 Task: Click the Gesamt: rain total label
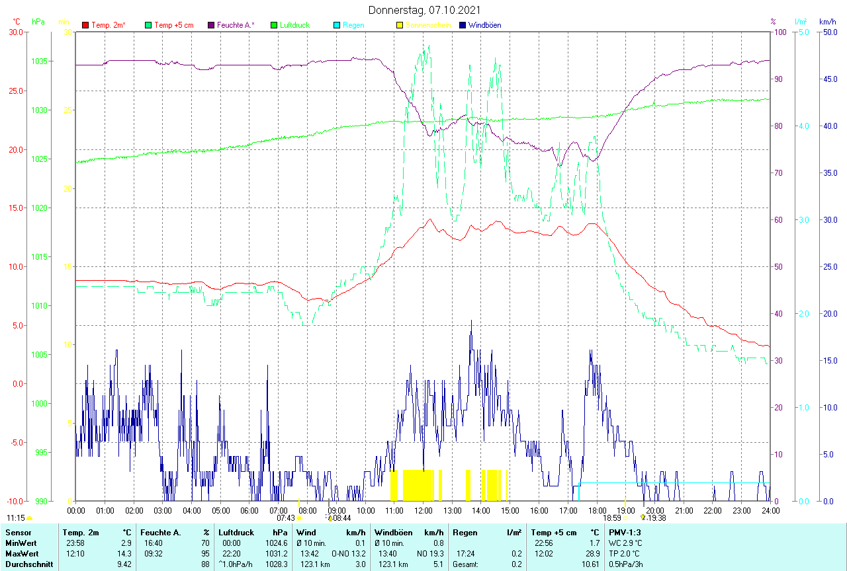point(465,564)
